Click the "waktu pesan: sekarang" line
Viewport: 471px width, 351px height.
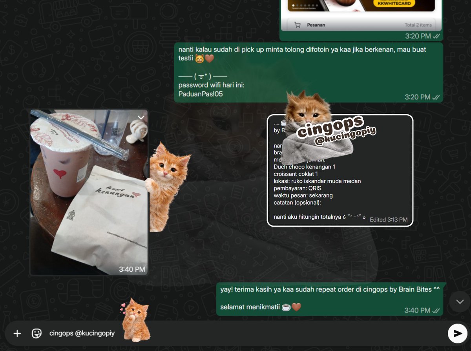click(x=303, y=195)
